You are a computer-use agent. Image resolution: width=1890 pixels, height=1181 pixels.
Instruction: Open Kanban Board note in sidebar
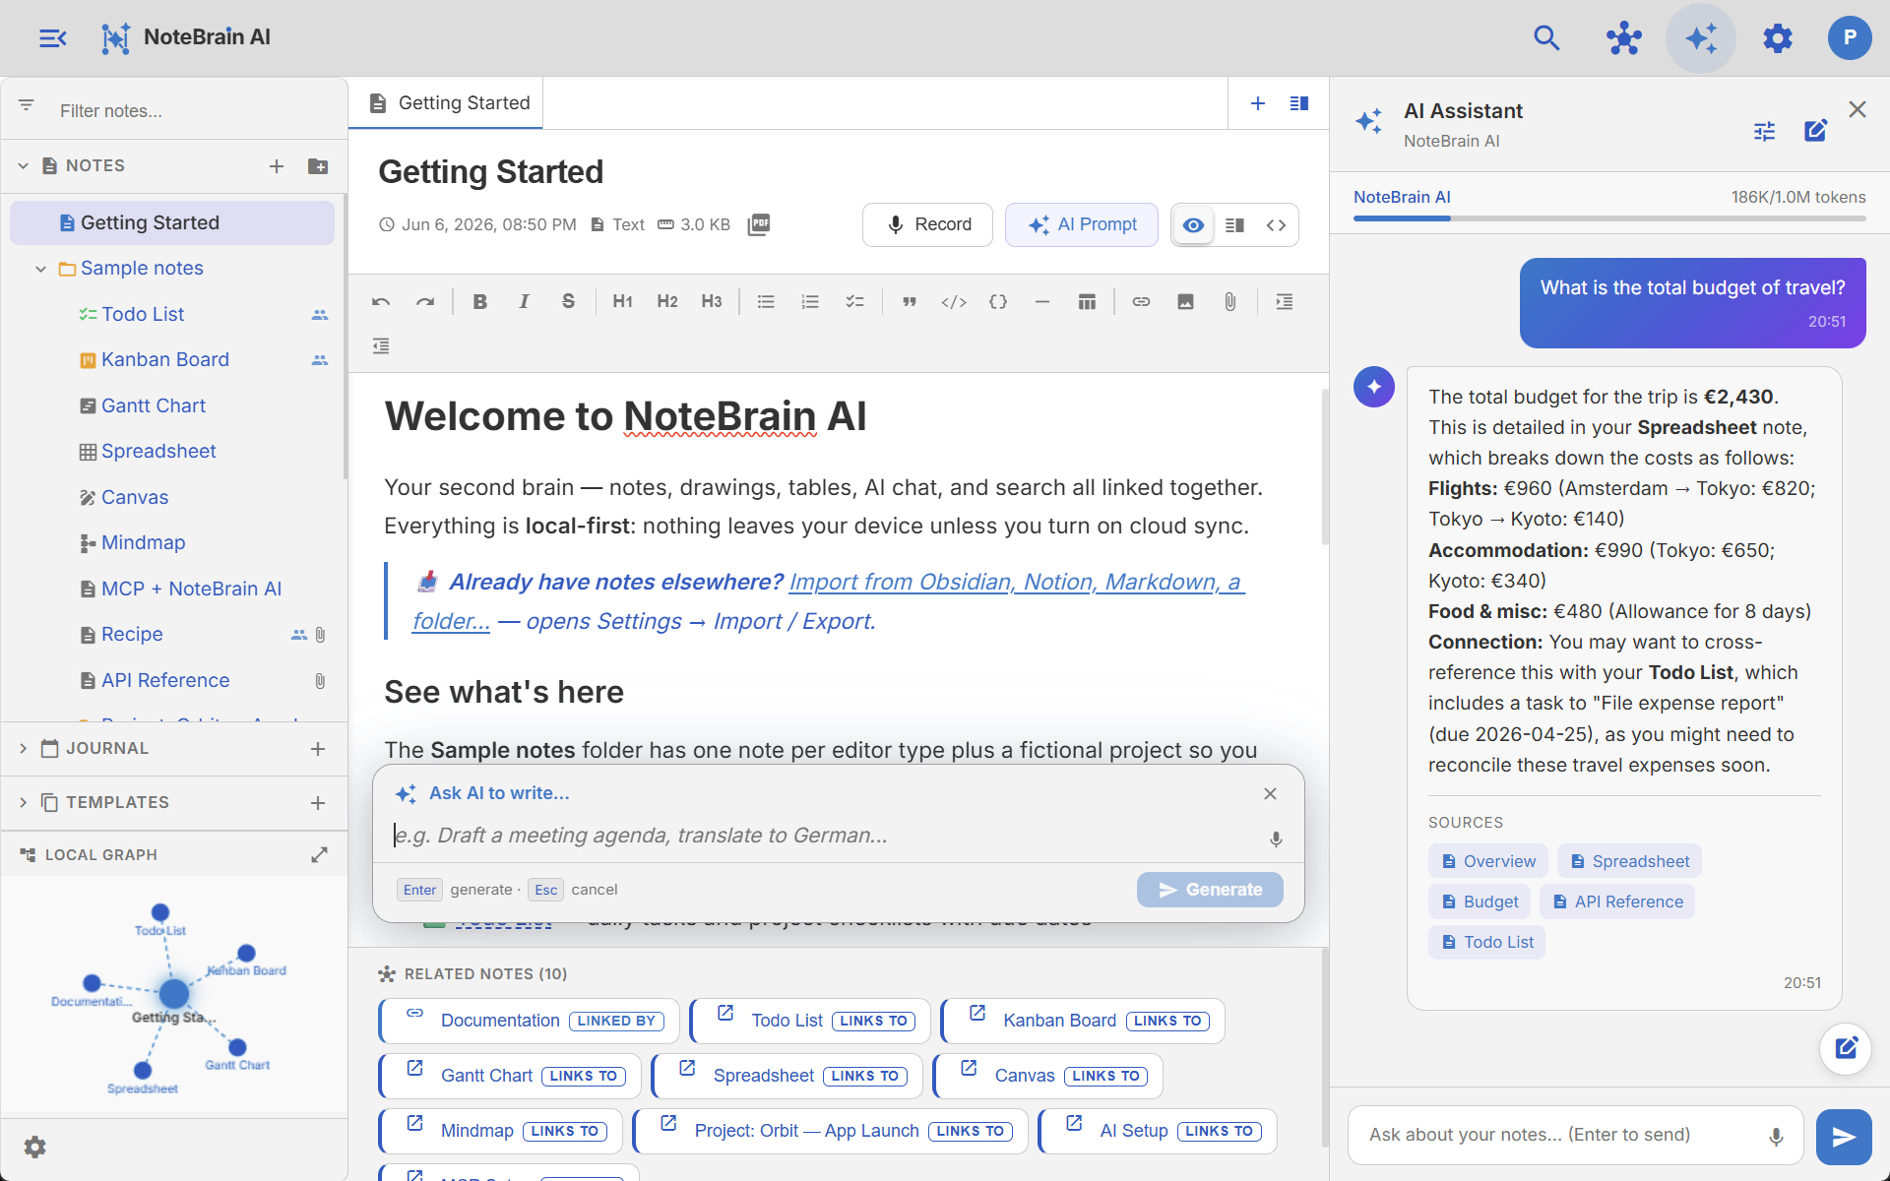pos(164,360)
